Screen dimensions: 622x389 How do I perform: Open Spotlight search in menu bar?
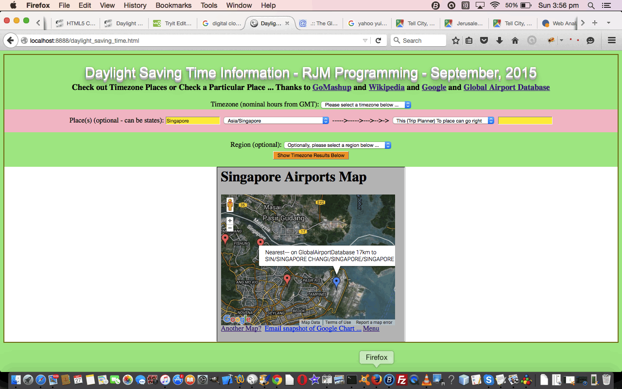[x=591, y=5]
